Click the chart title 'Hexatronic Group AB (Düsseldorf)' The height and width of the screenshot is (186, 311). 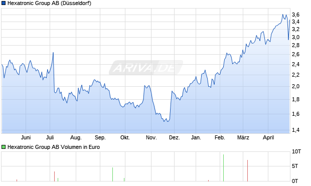pos(49,3)
